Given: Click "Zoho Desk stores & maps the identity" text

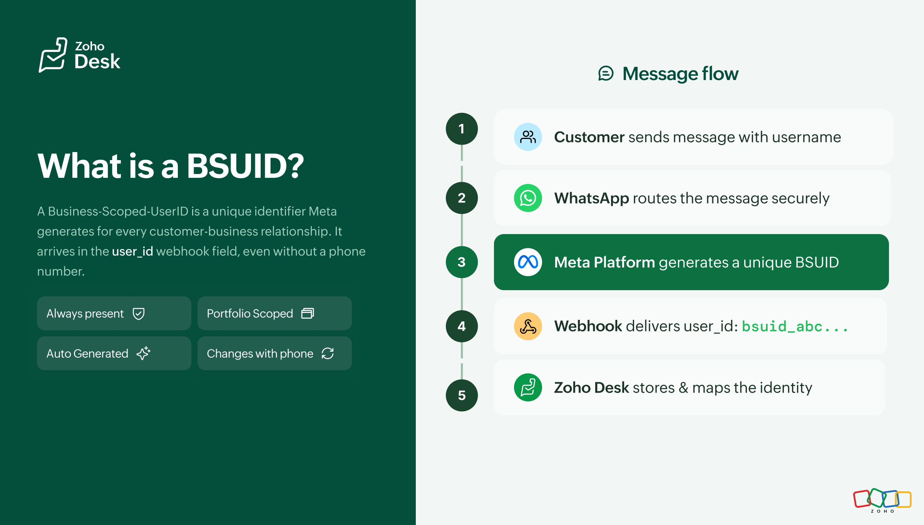Looking at the screenshot, I should click(x=683, y=388).
